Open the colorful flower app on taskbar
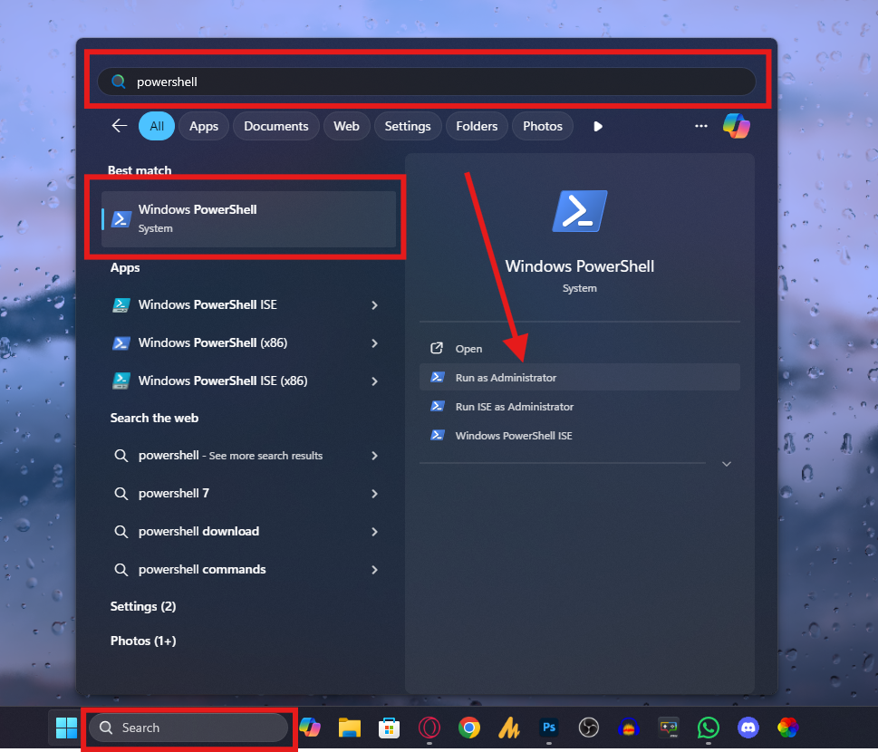Screen dimensions: 878x752 tap(788, 728)
